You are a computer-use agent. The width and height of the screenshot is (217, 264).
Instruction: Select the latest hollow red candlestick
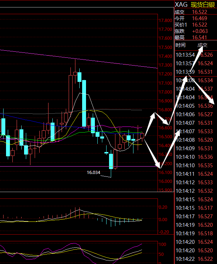tap(142, 136)
